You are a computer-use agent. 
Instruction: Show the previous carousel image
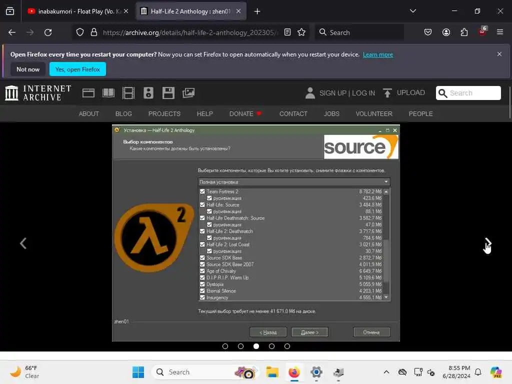[x=23, y=243]
